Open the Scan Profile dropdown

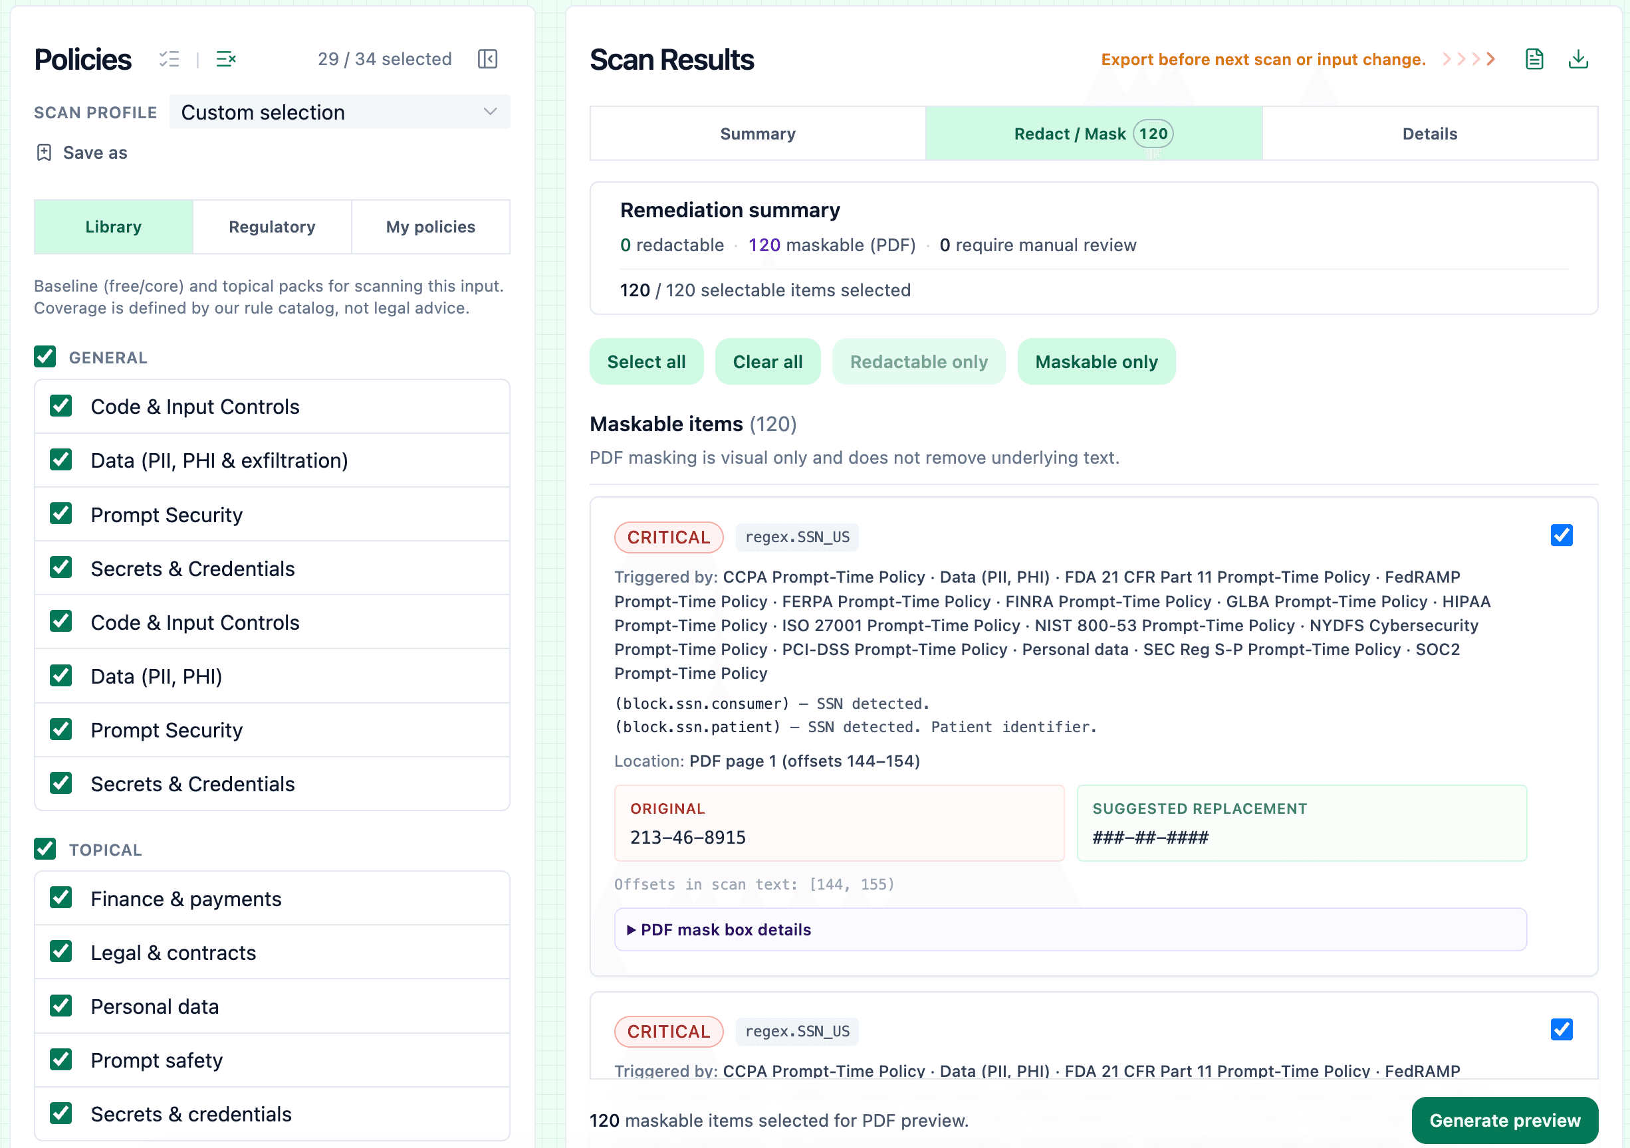pos(339,112)
